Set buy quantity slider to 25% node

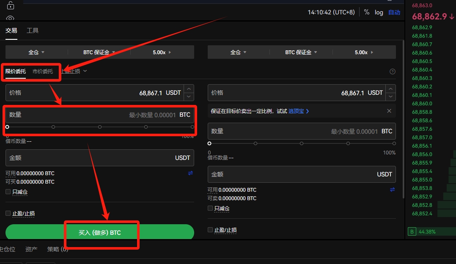(x=53, y=127)
